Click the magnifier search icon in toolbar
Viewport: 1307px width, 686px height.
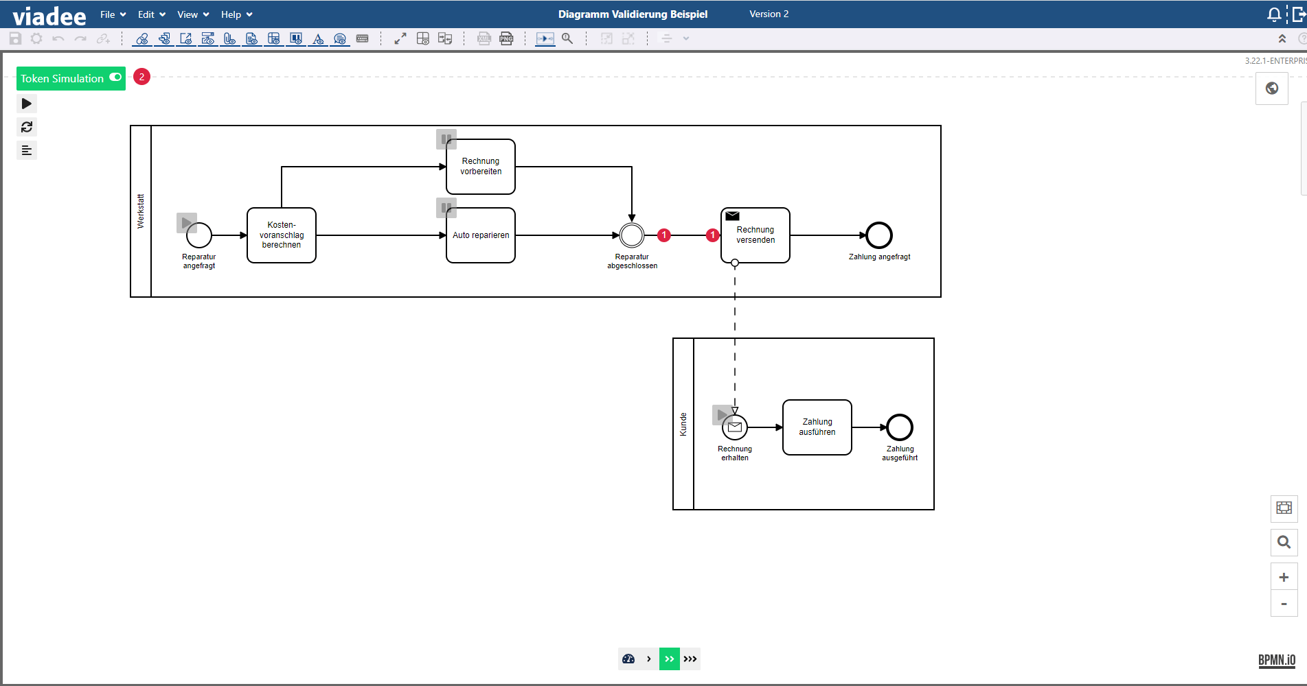coord(567,39)
